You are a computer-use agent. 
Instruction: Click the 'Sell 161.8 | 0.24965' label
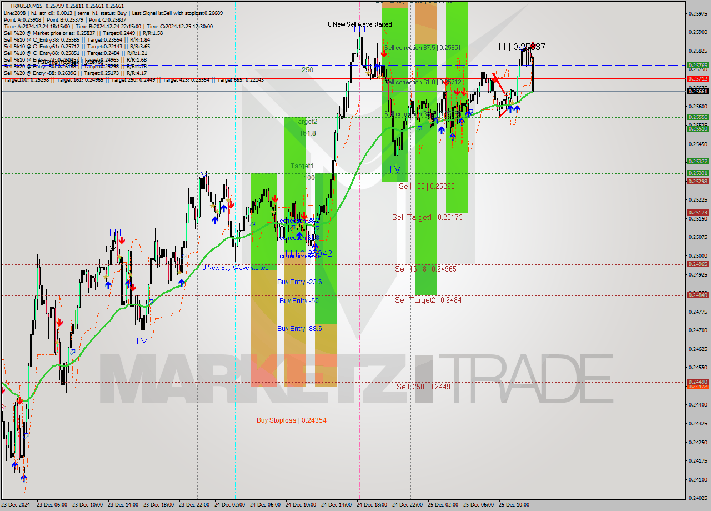(x=425, y=269)
